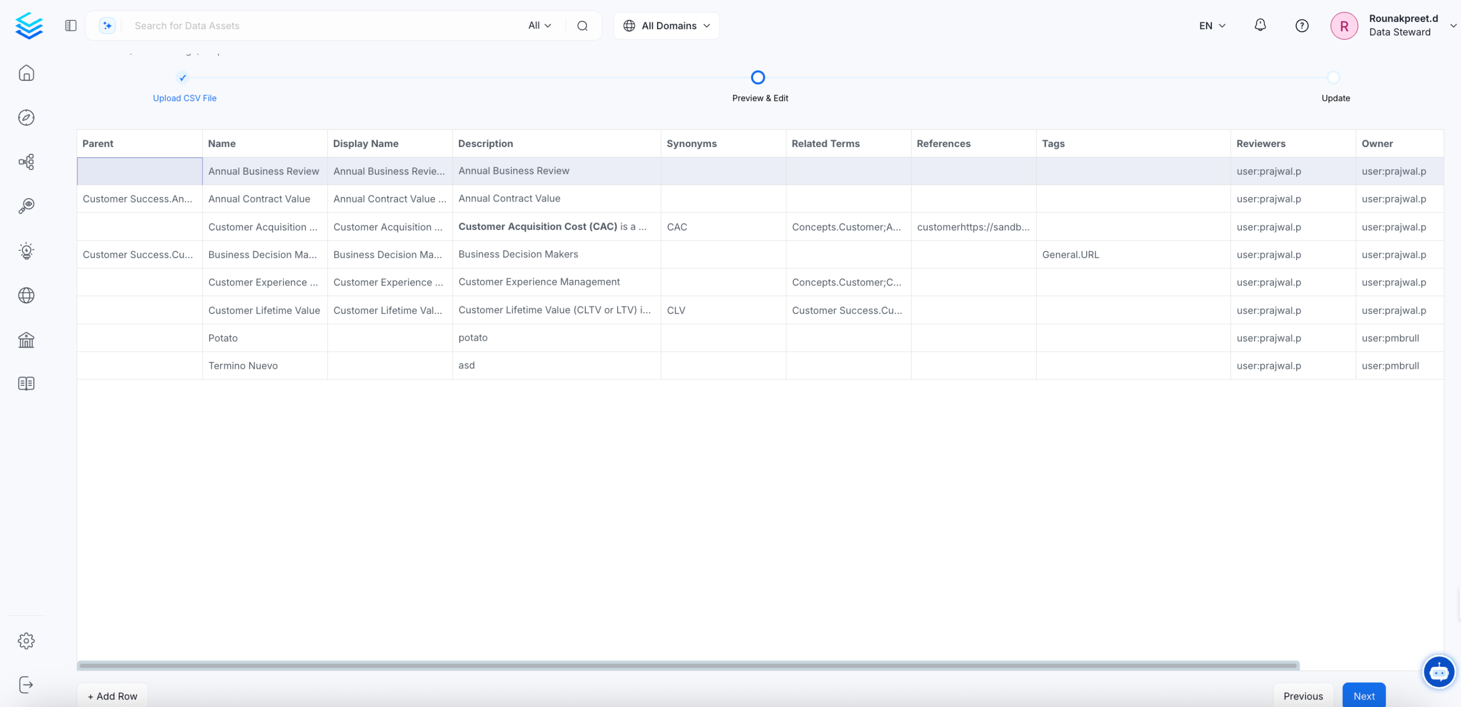The image size is (1461, 707).
Task: Expand the All search filter dropdown
Action: (539, 25)
